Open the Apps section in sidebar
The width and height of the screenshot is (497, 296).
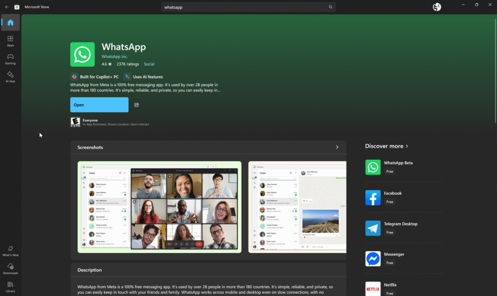click(x=10, y=41)
